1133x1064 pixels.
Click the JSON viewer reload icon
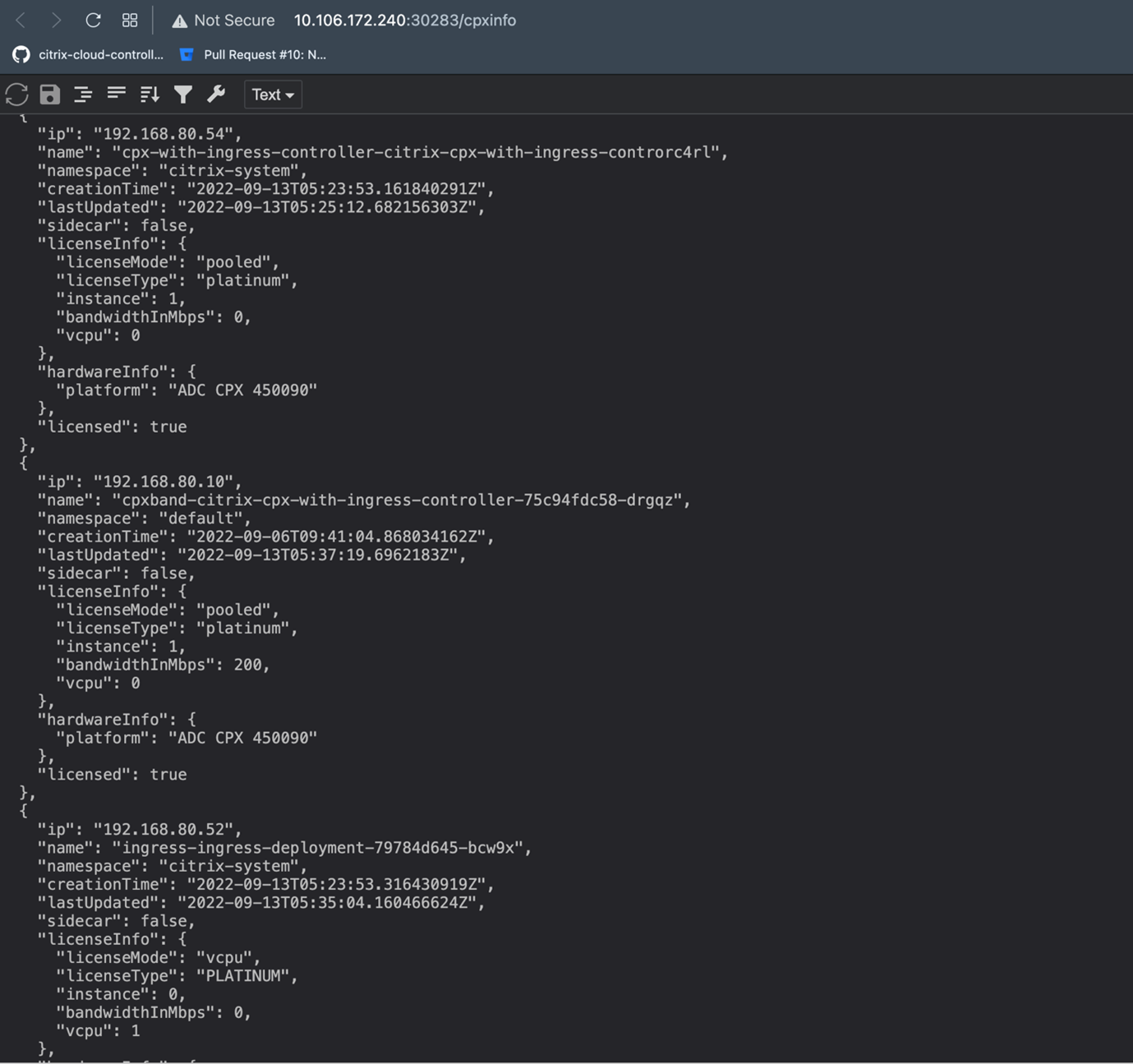point(17,94)
